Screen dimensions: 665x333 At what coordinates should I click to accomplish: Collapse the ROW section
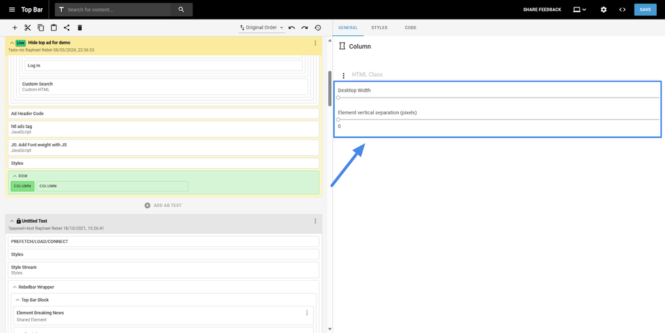tap(15, 176)
